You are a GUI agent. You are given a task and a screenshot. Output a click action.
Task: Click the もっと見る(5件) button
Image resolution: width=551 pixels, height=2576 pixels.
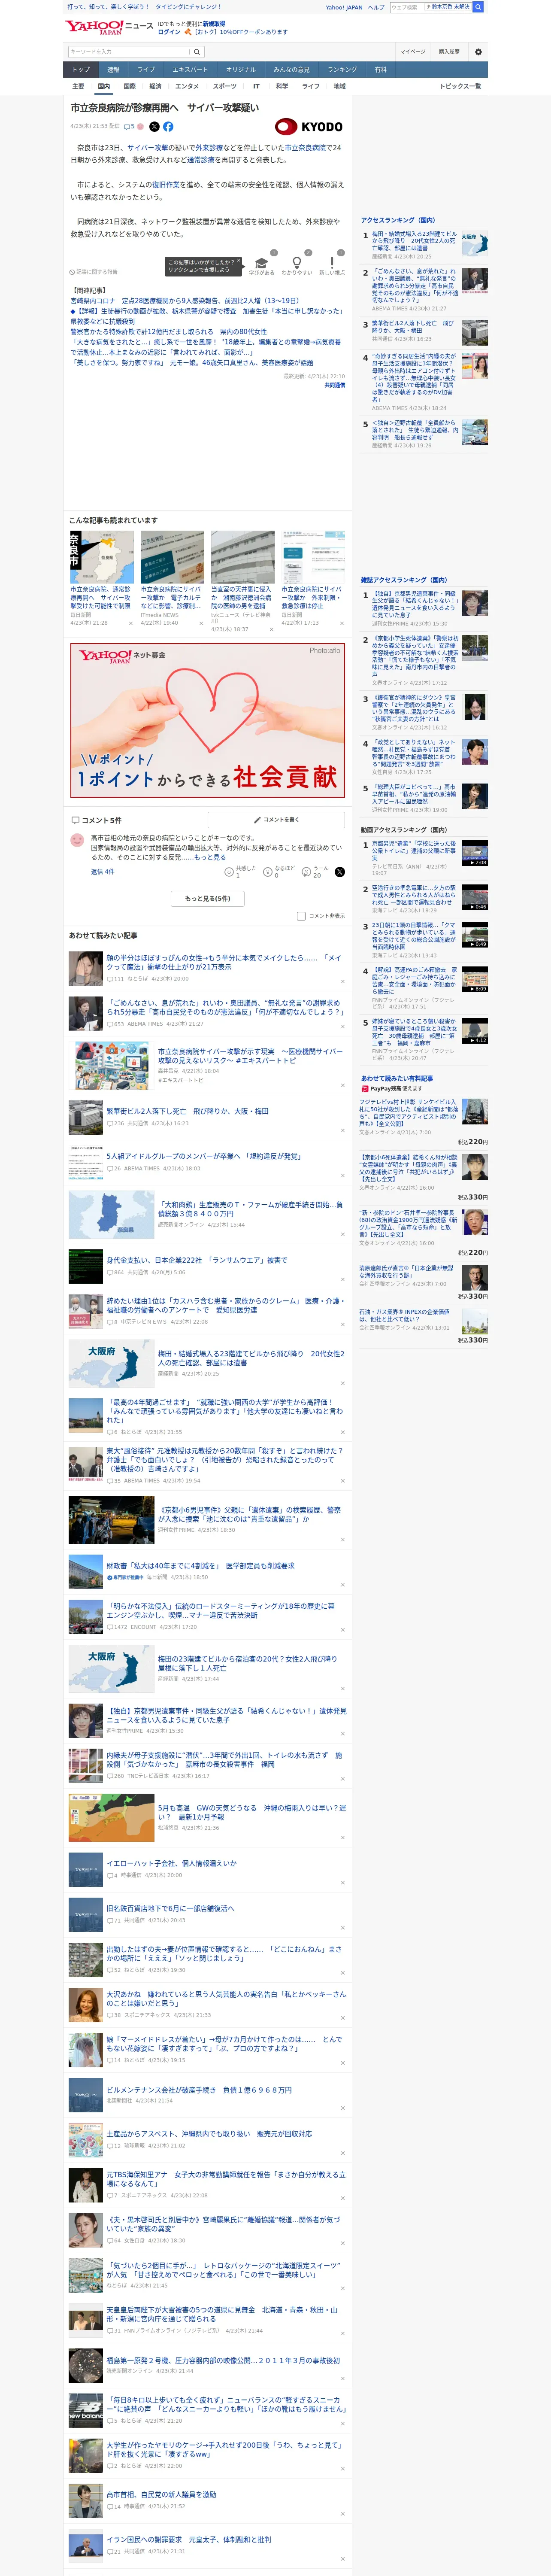click(207, 899)
